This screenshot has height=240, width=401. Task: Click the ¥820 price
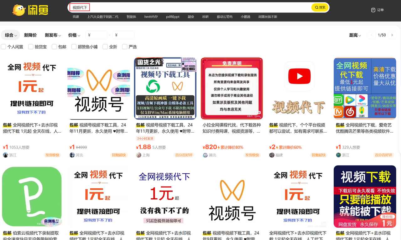pyautogui.click(x=210, y=147)
